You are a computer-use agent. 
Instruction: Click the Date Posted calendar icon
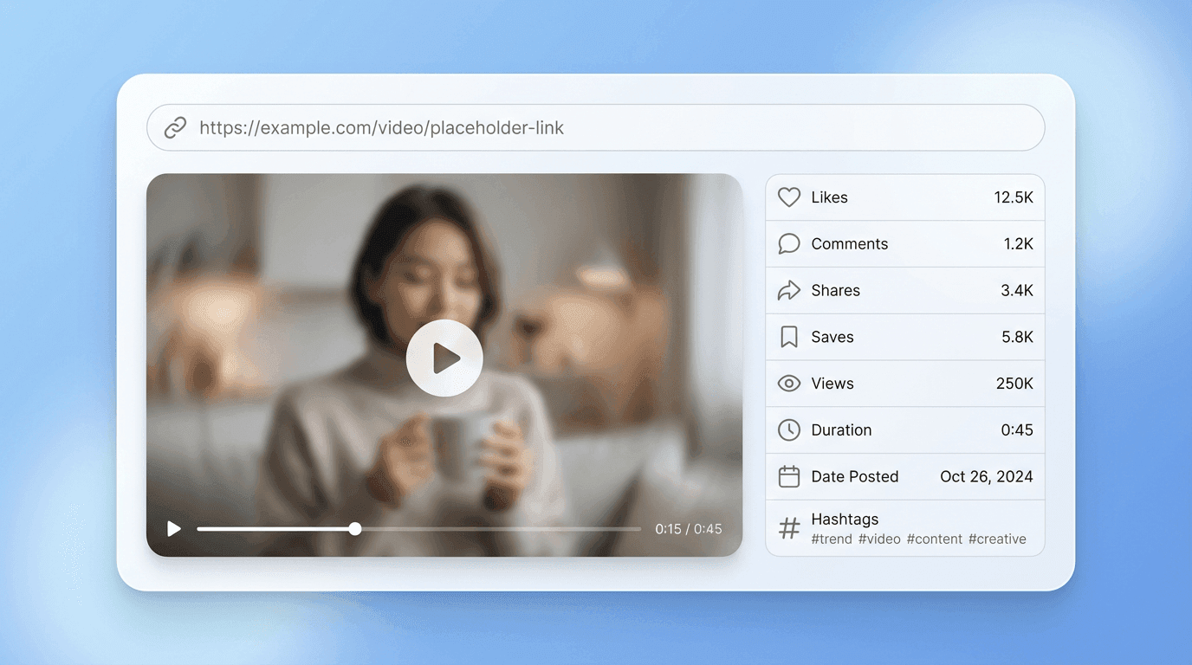point(788,476)
